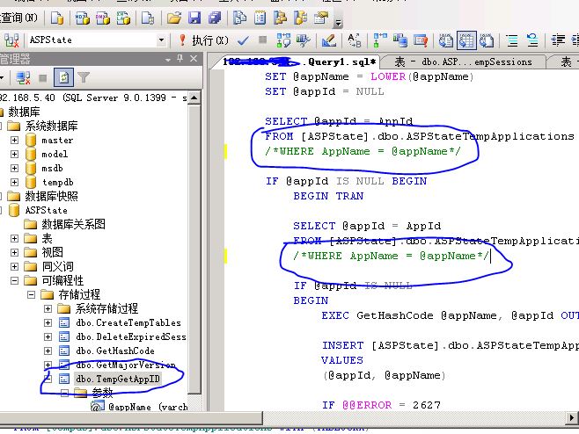
Task: Click the stop query execution square icon
Action: [x=261, y=40]
